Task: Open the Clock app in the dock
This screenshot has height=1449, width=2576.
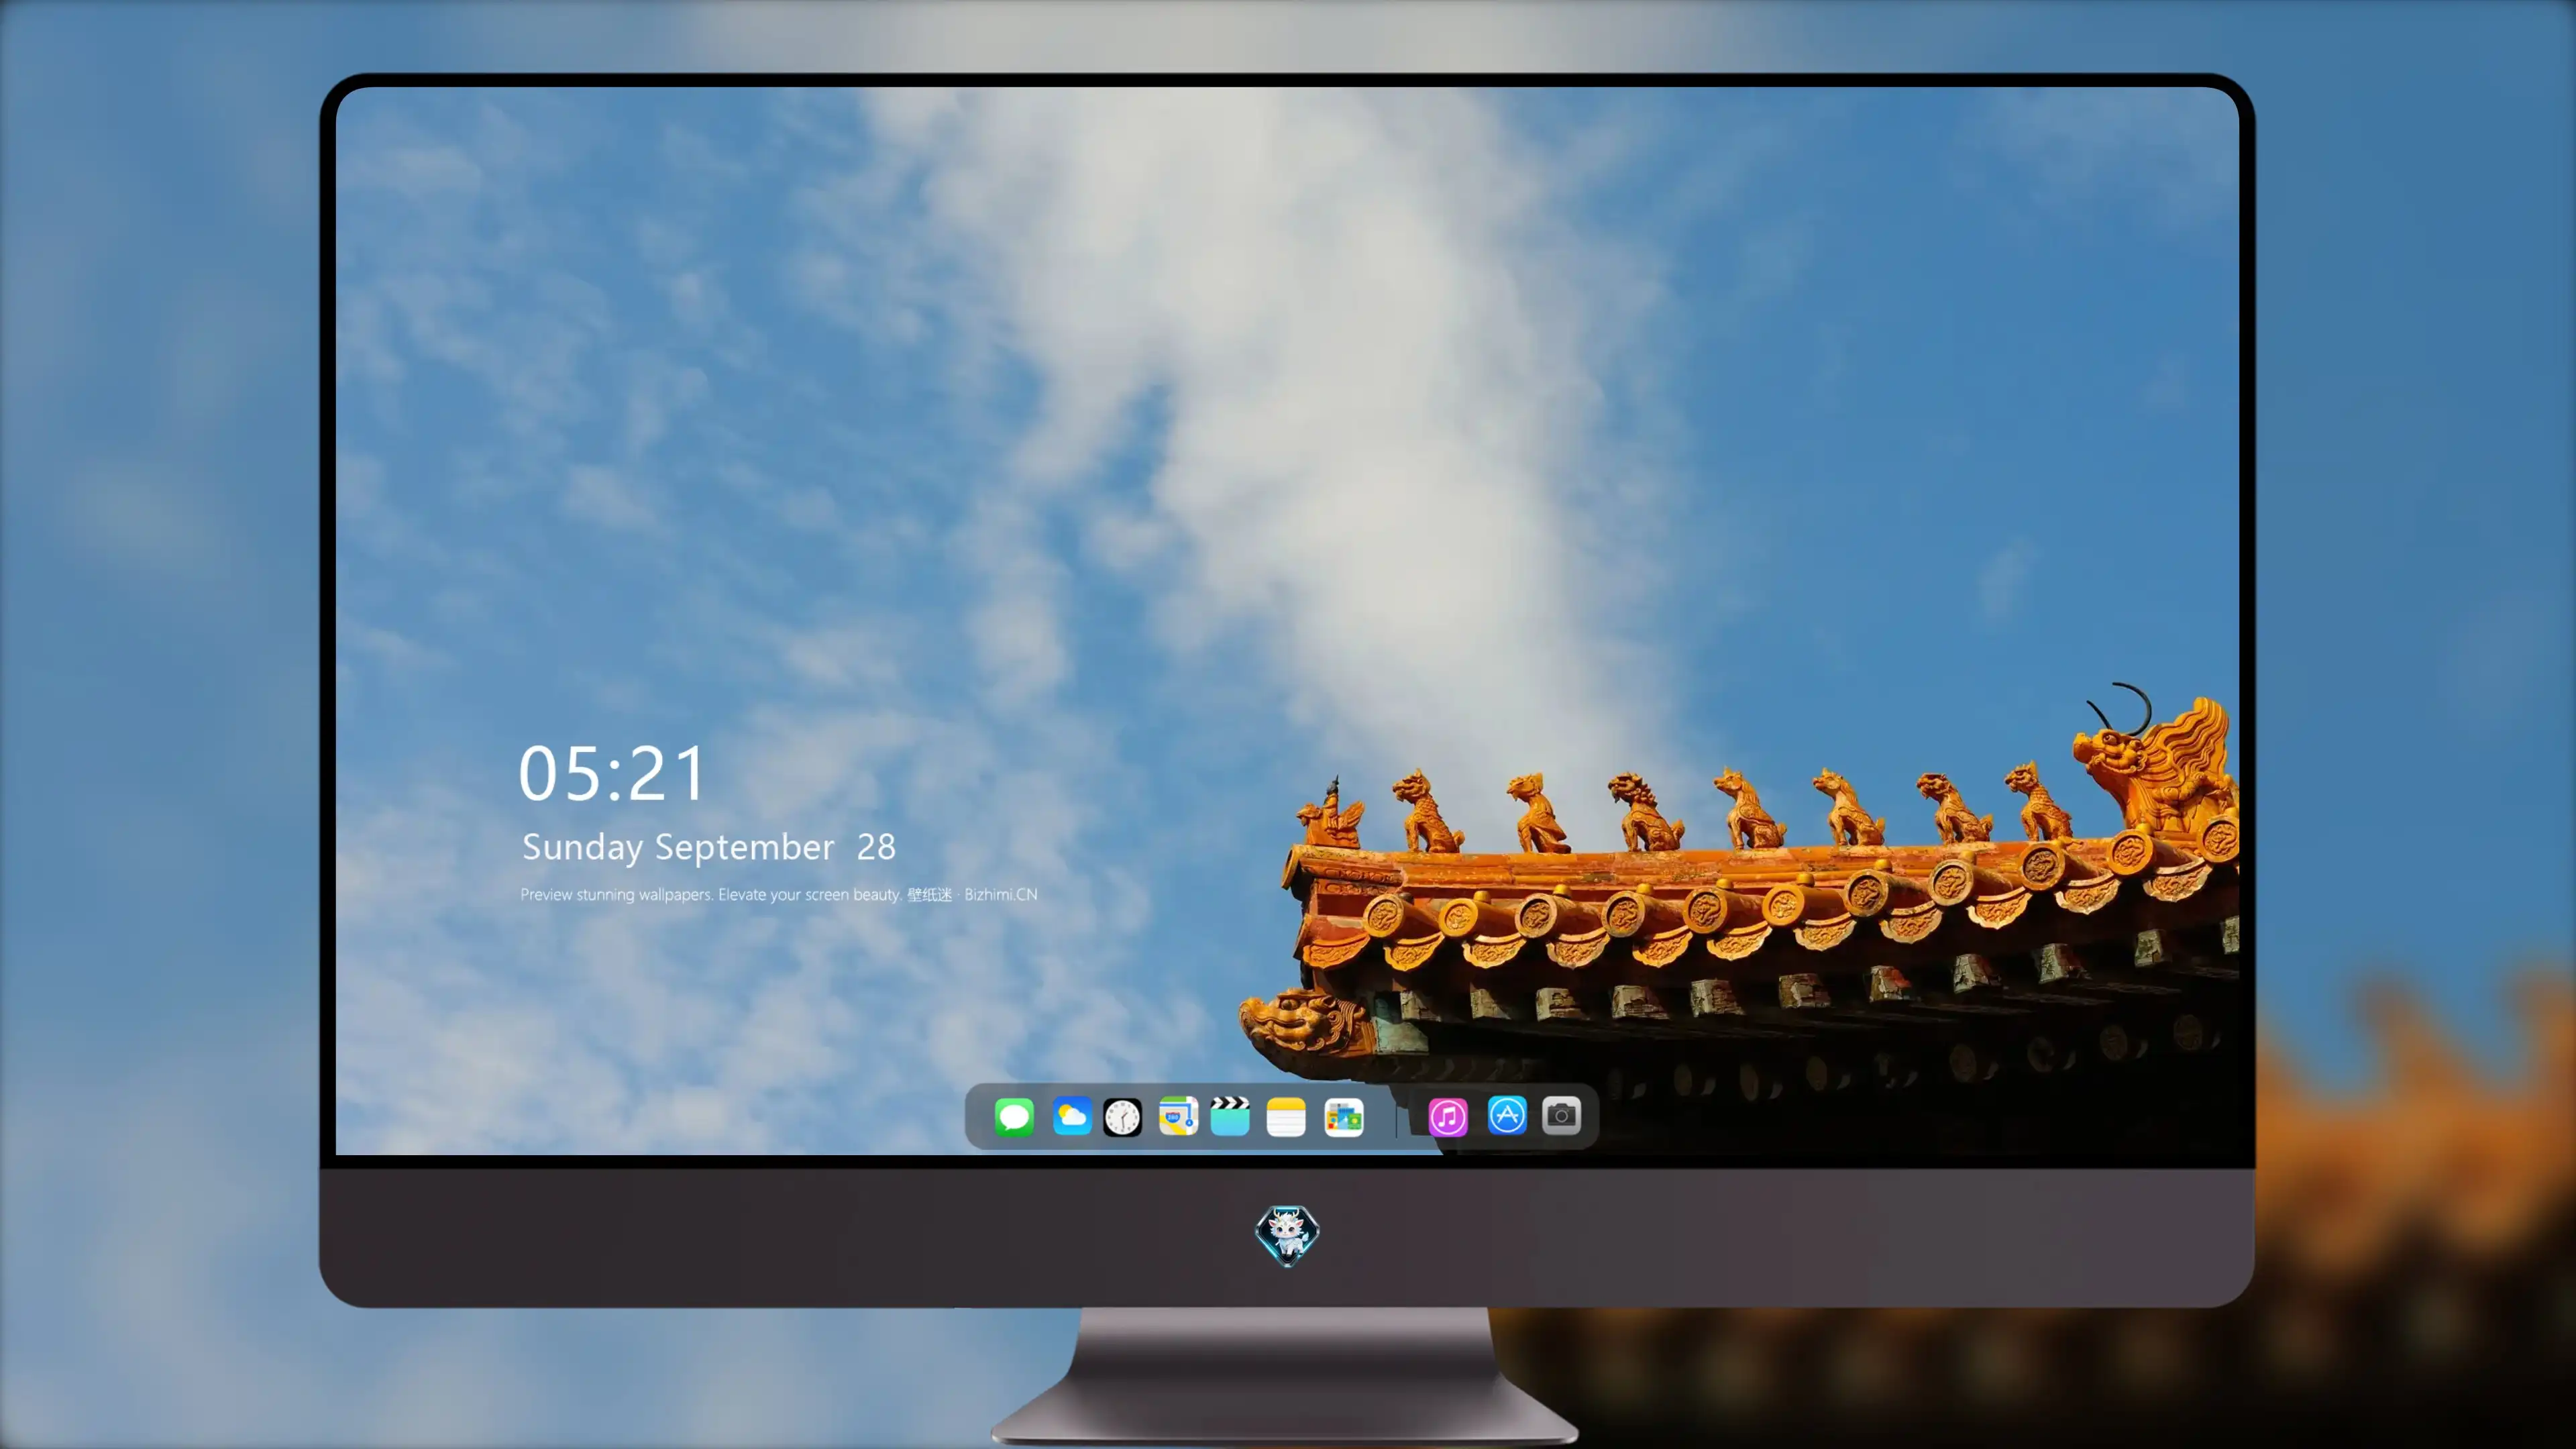Action: click(1122, 1117)
